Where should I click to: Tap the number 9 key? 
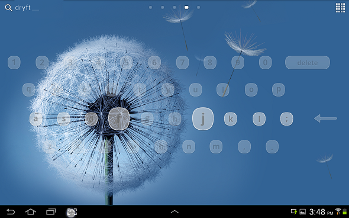click(x=238, y=63)
